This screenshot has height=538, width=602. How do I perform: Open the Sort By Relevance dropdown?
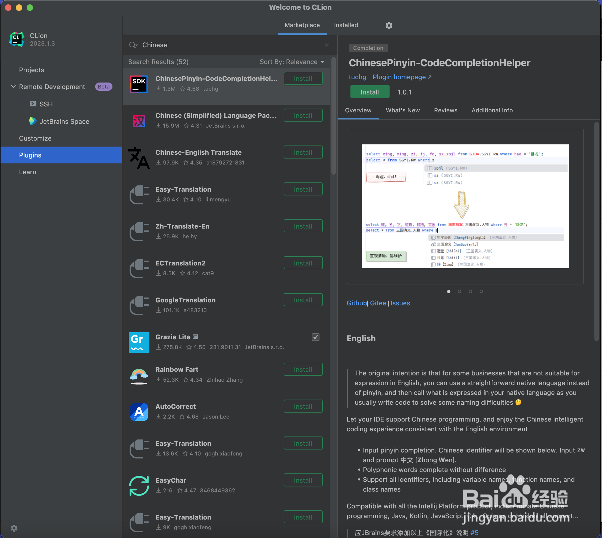point(292,62)
